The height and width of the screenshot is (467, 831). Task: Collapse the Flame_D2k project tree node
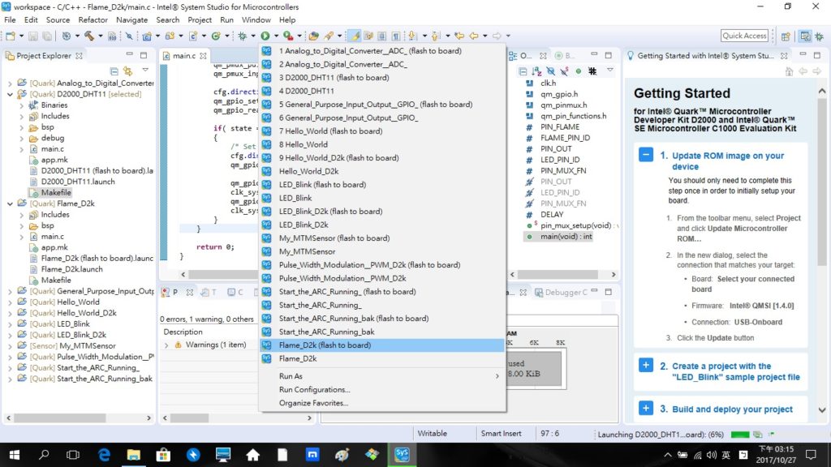(x=10, y=204)
